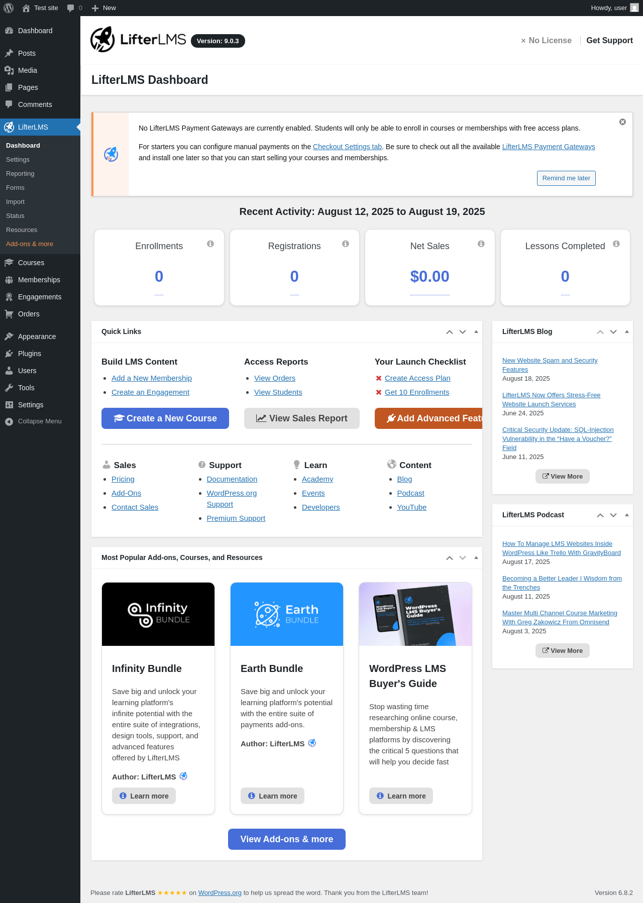Click the Orders cart icon
Screen dimensions: 643x903
tap(9, 314)
